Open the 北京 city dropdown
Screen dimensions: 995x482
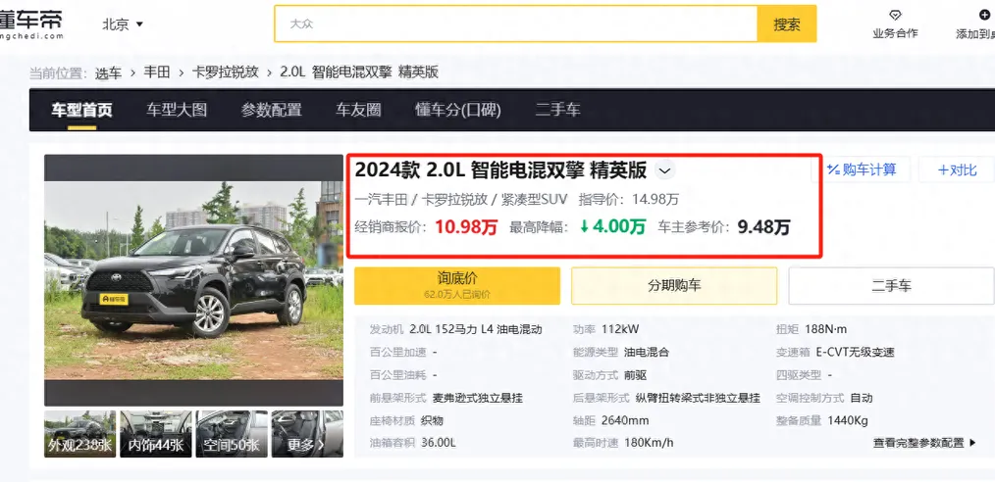[x=123, y=24]
